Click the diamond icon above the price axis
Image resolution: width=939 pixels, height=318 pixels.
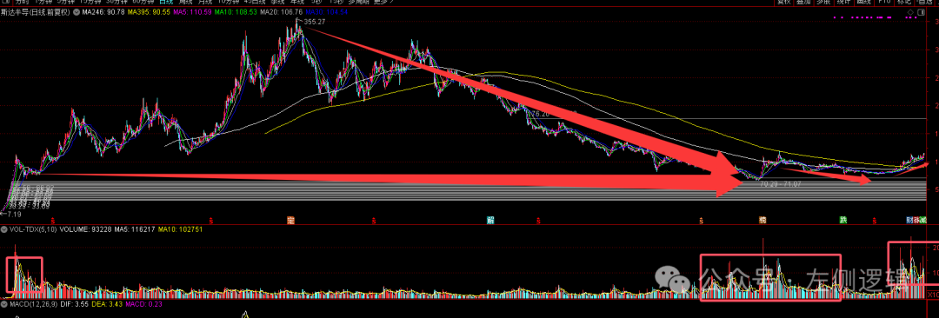(910, 12)
